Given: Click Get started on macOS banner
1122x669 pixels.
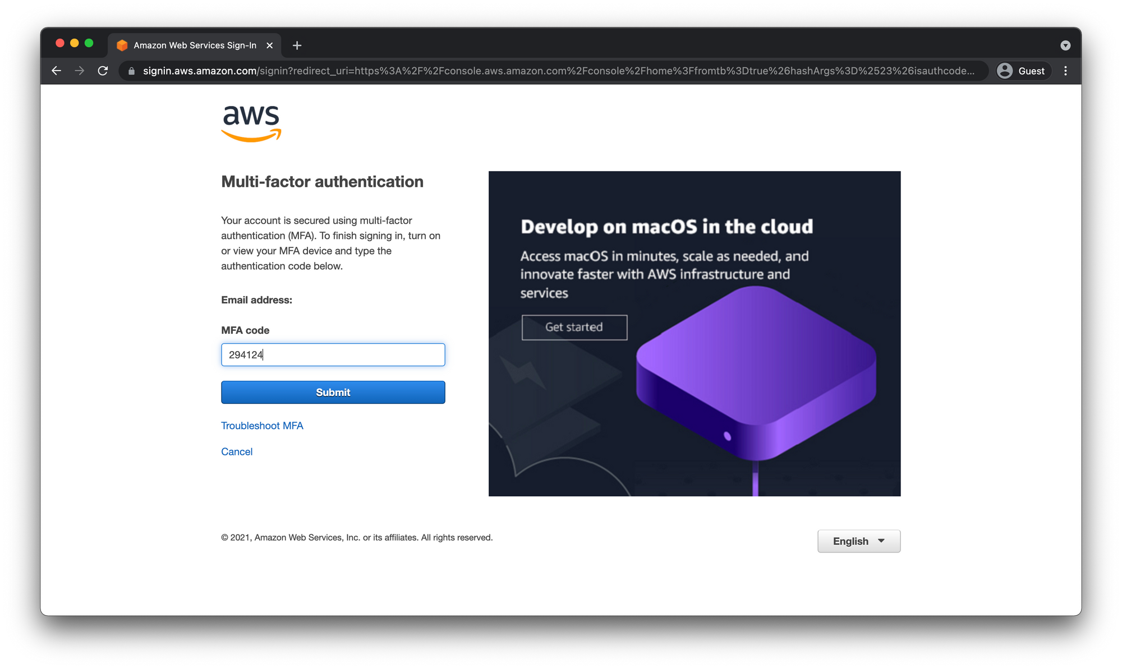Looking at the screenshot, I should tap(574, 327).
